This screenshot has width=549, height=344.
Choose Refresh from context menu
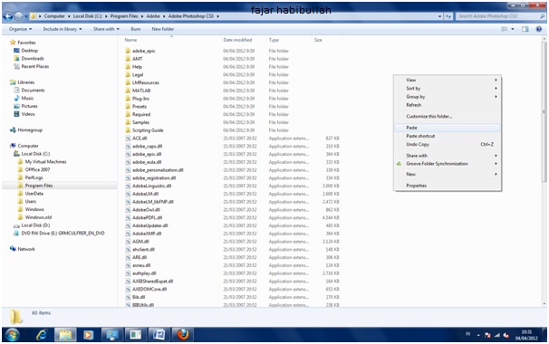[x=448, y=105]
